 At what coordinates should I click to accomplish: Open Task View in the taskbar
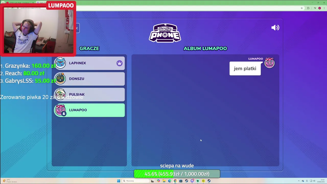point(153,181)
